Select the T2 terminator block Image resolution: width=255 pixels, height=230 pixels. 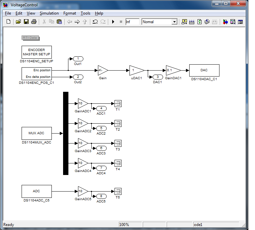[118, 123]
